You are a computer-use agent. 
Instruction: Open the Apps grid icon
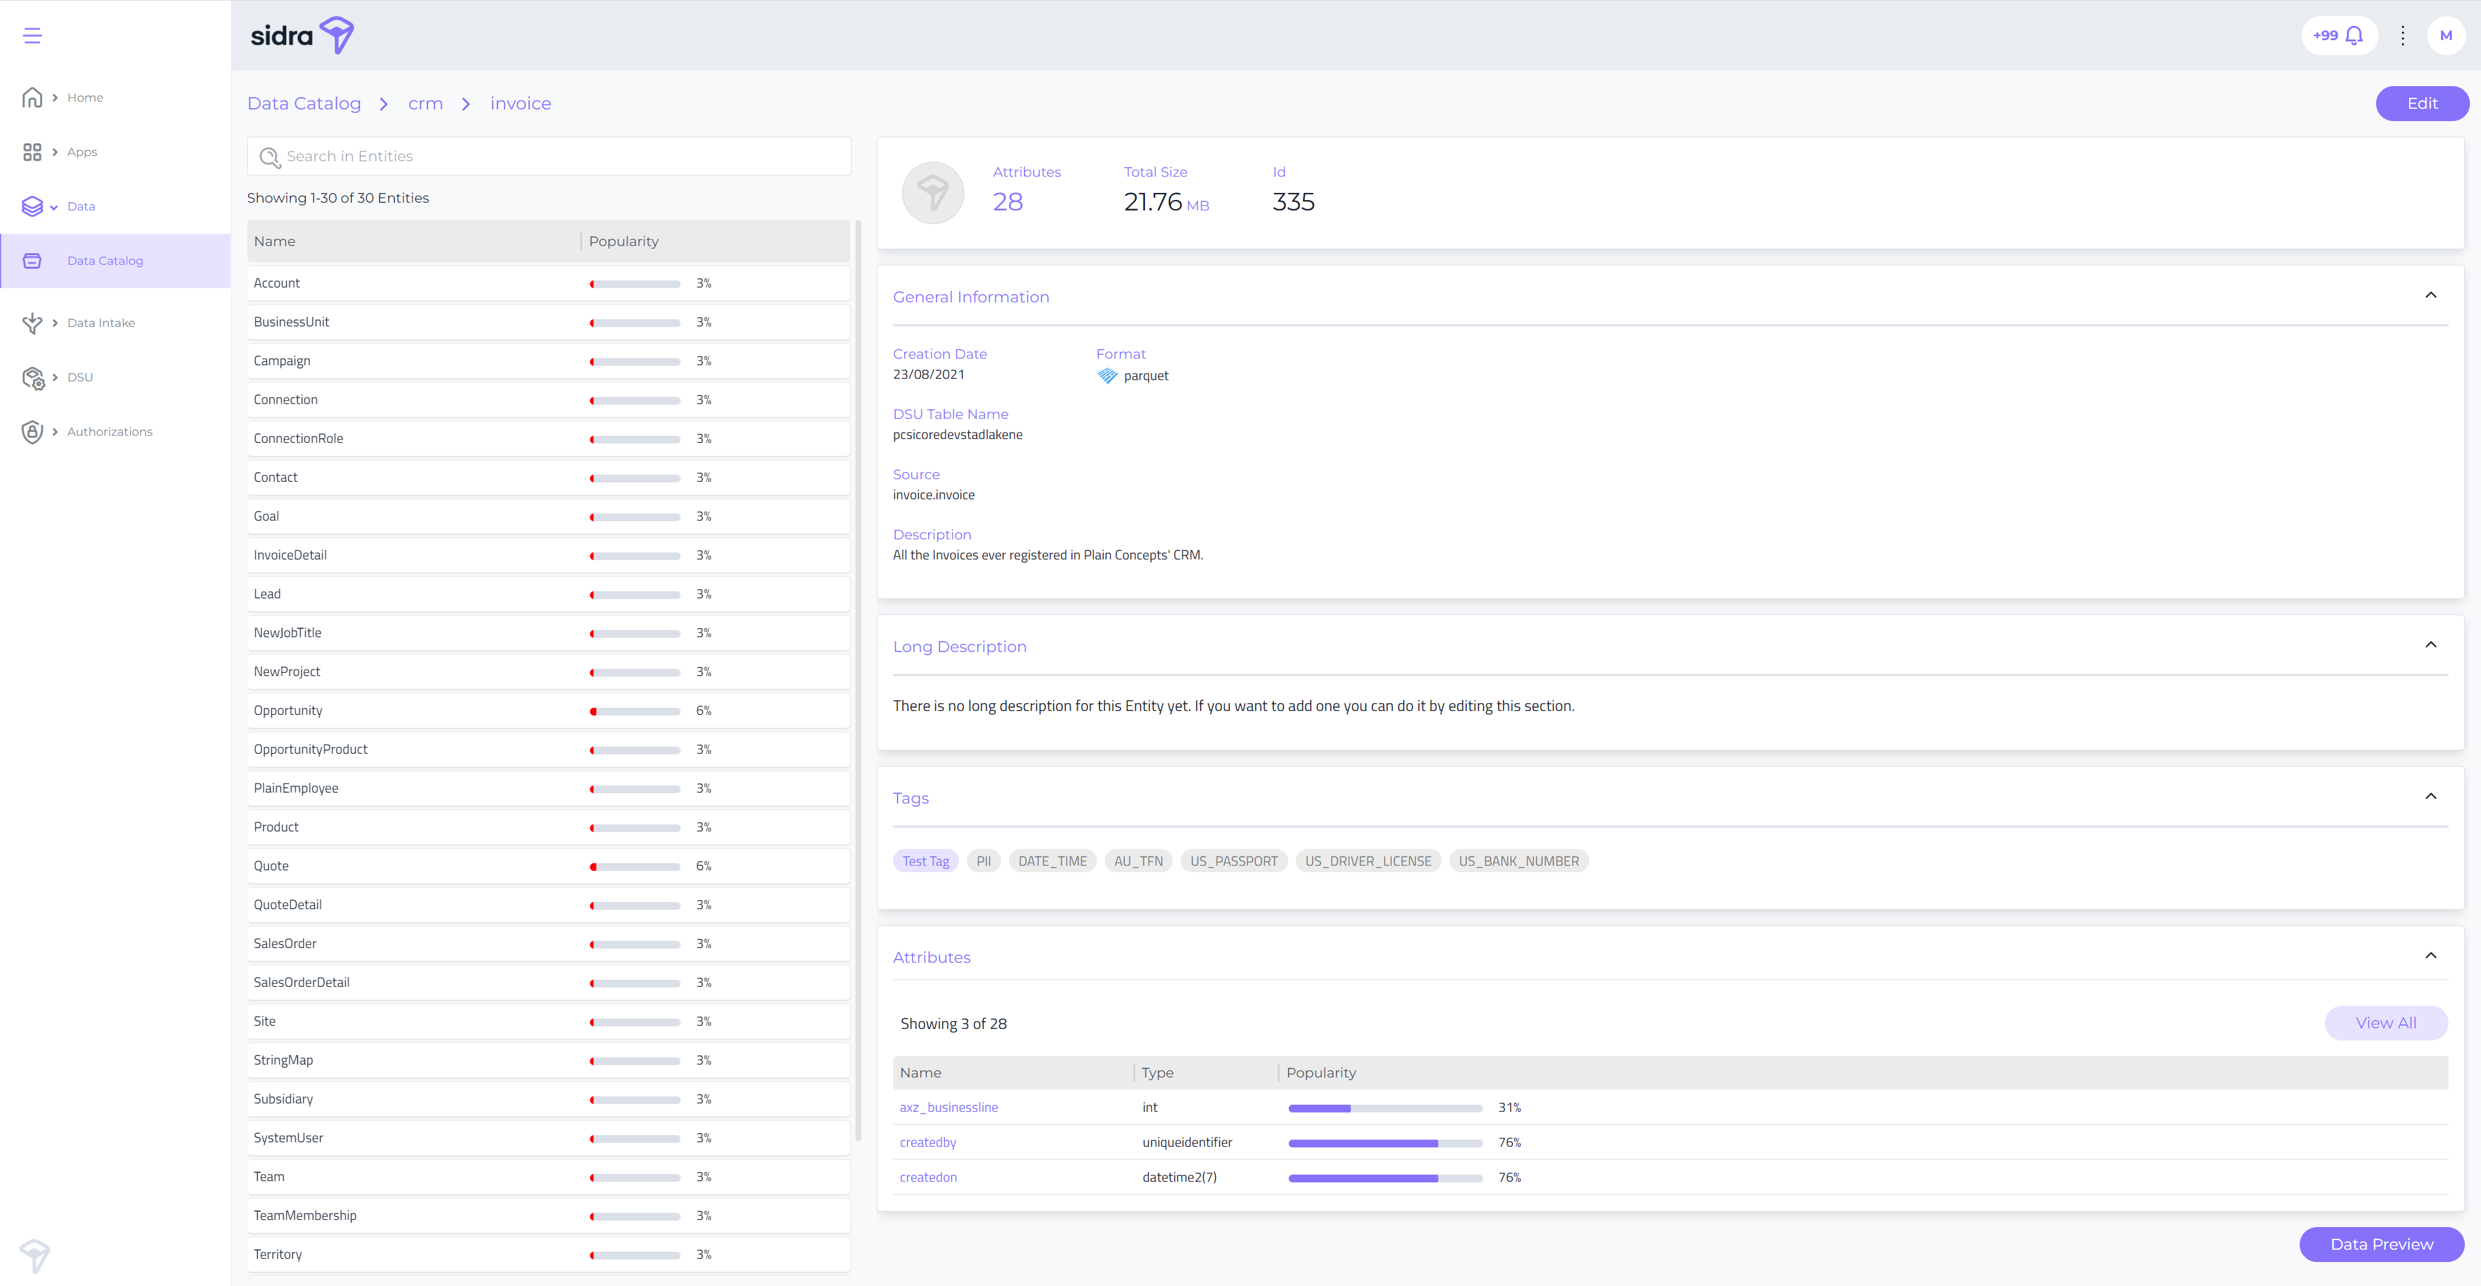coord(32,152)
